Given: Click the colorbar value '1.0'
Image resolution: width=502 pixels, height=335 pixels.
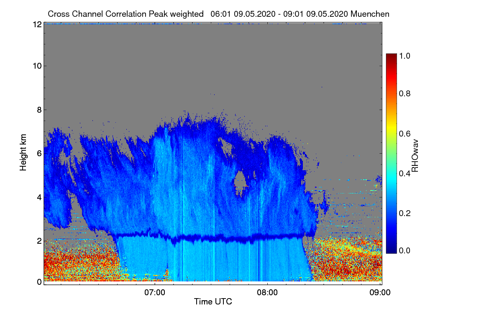Looking at the screenshot, I should [404, 55].
